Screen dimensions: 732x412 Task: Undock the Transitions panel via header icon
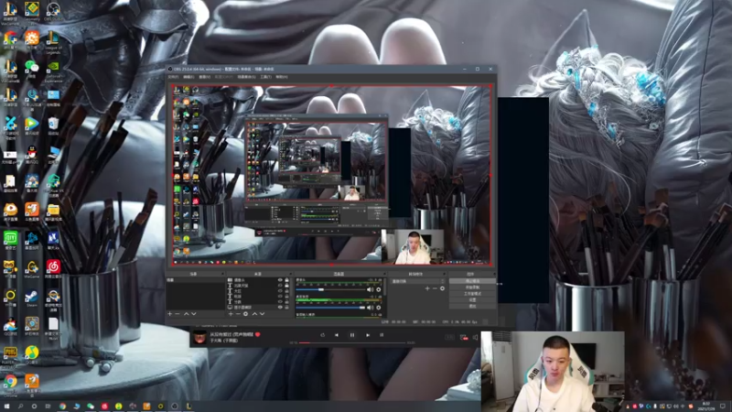[444, 274]
